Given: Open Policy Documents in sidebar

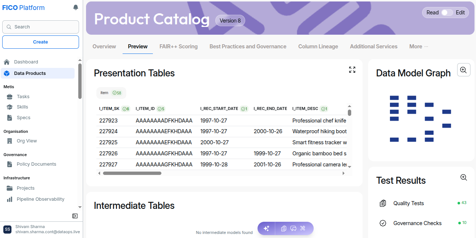Looking at the screenshot, I should (x=37, y=164).
